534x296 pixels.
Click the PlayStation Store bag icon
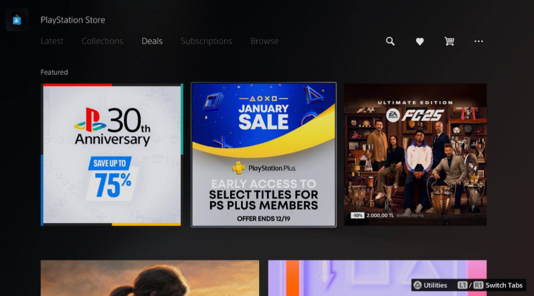17,20
